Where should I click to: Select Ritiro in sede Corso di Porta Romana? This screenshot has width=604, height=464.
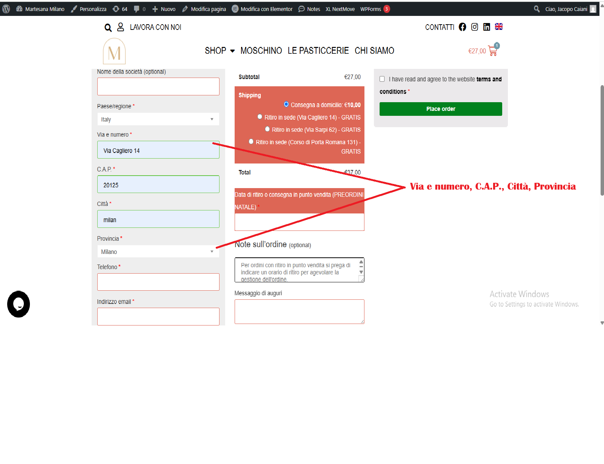tap(251, 142)
